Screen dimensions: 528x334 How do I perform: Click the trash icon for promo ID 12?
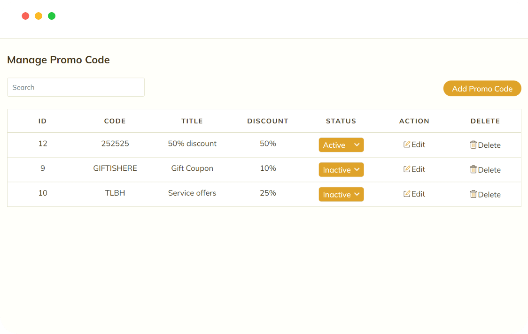click(474, 144)
